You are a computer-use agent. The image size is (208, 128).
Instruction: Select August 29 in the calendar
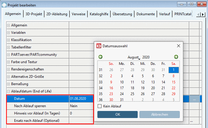pos(174,94)
